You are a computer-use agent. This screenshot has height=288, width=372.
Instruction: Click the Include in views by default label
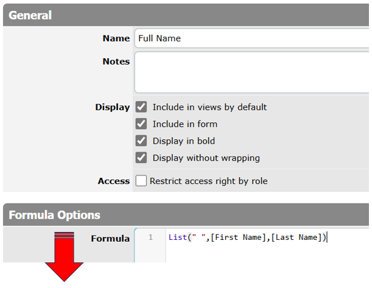click(209, 107)
